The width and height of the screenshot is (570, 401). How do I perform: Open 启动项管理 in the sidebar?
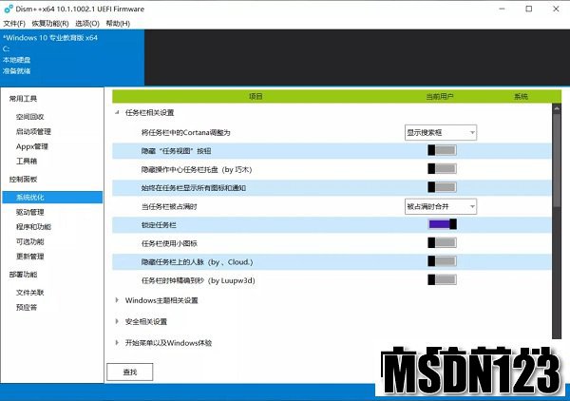click(x=33, y=131)
